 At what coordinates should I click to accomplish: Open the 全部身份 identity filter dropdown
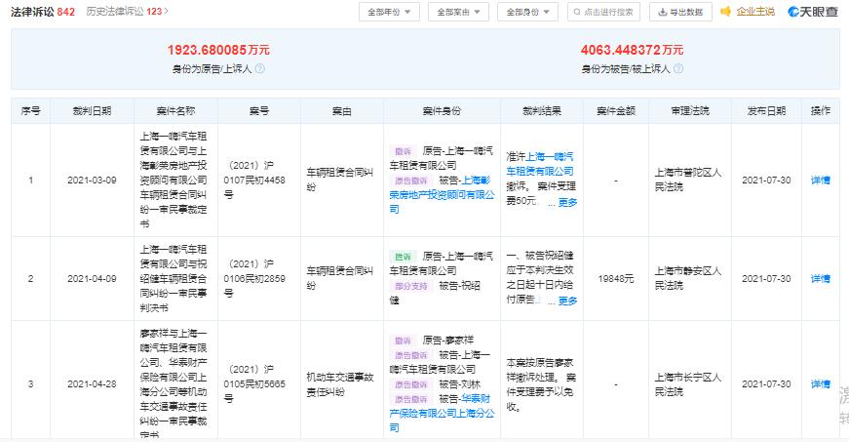pos(527,13)
